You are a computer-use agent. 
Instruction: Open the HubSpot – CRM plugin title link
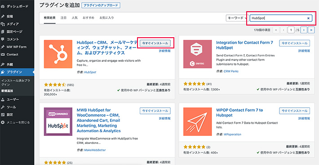coord(107,48)
